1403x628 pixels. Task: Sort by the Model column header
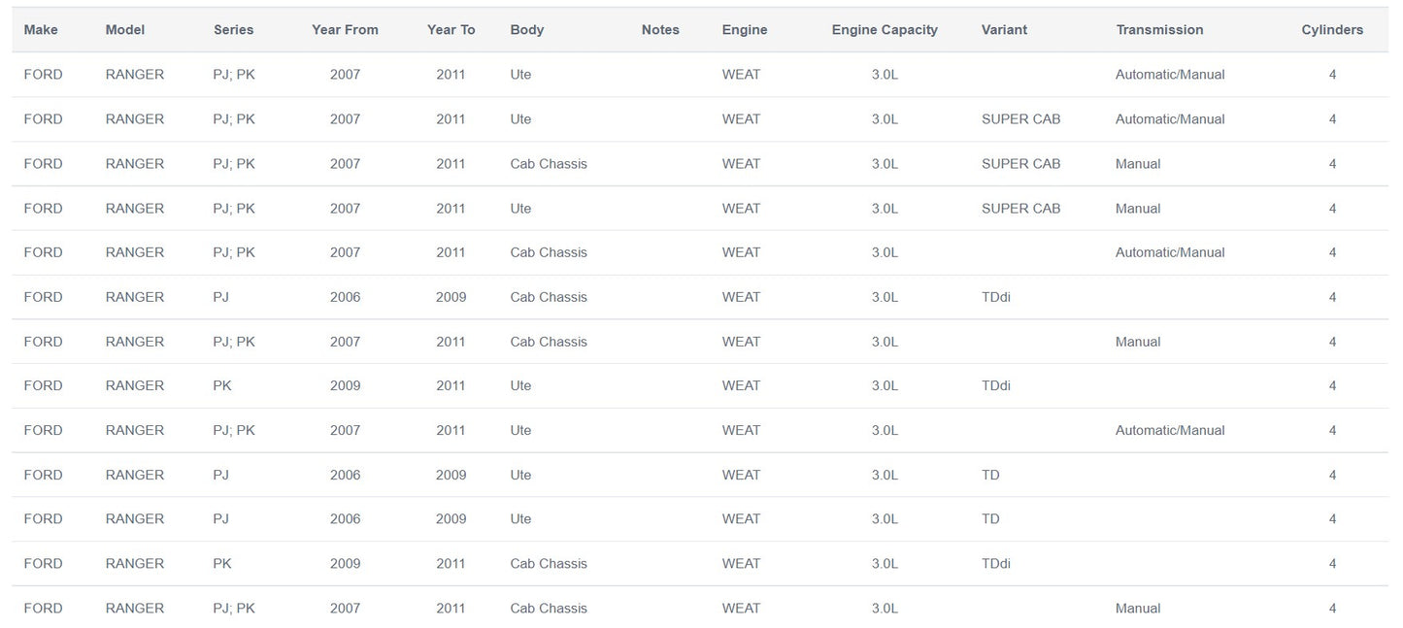coord(125,30)
